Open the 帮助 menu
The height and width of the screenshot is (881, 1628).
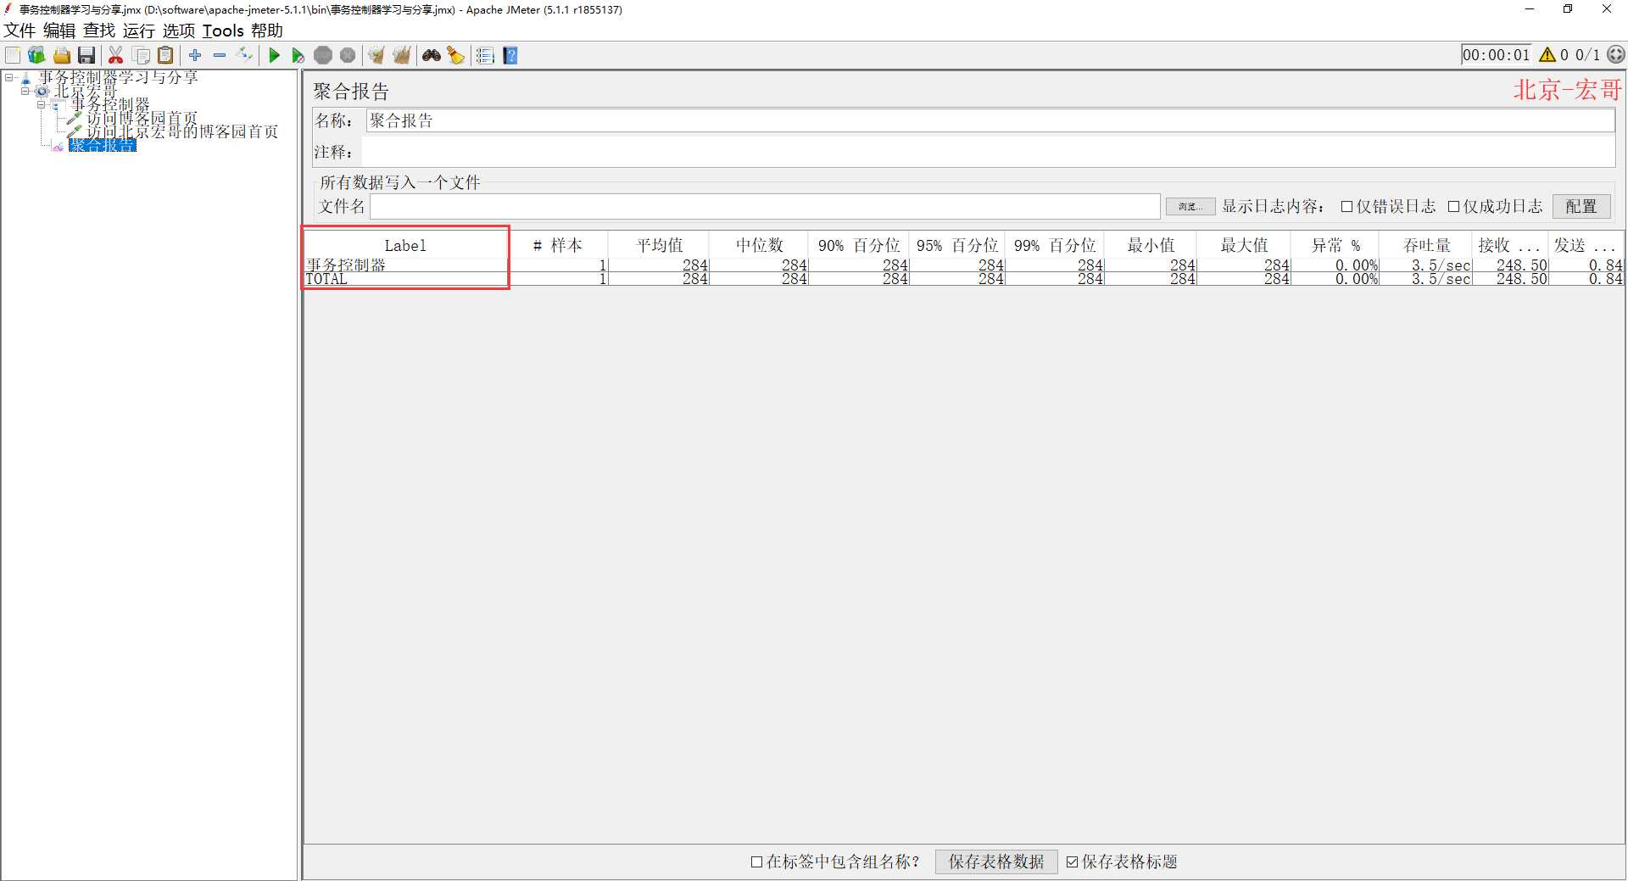tap(267, 31)
